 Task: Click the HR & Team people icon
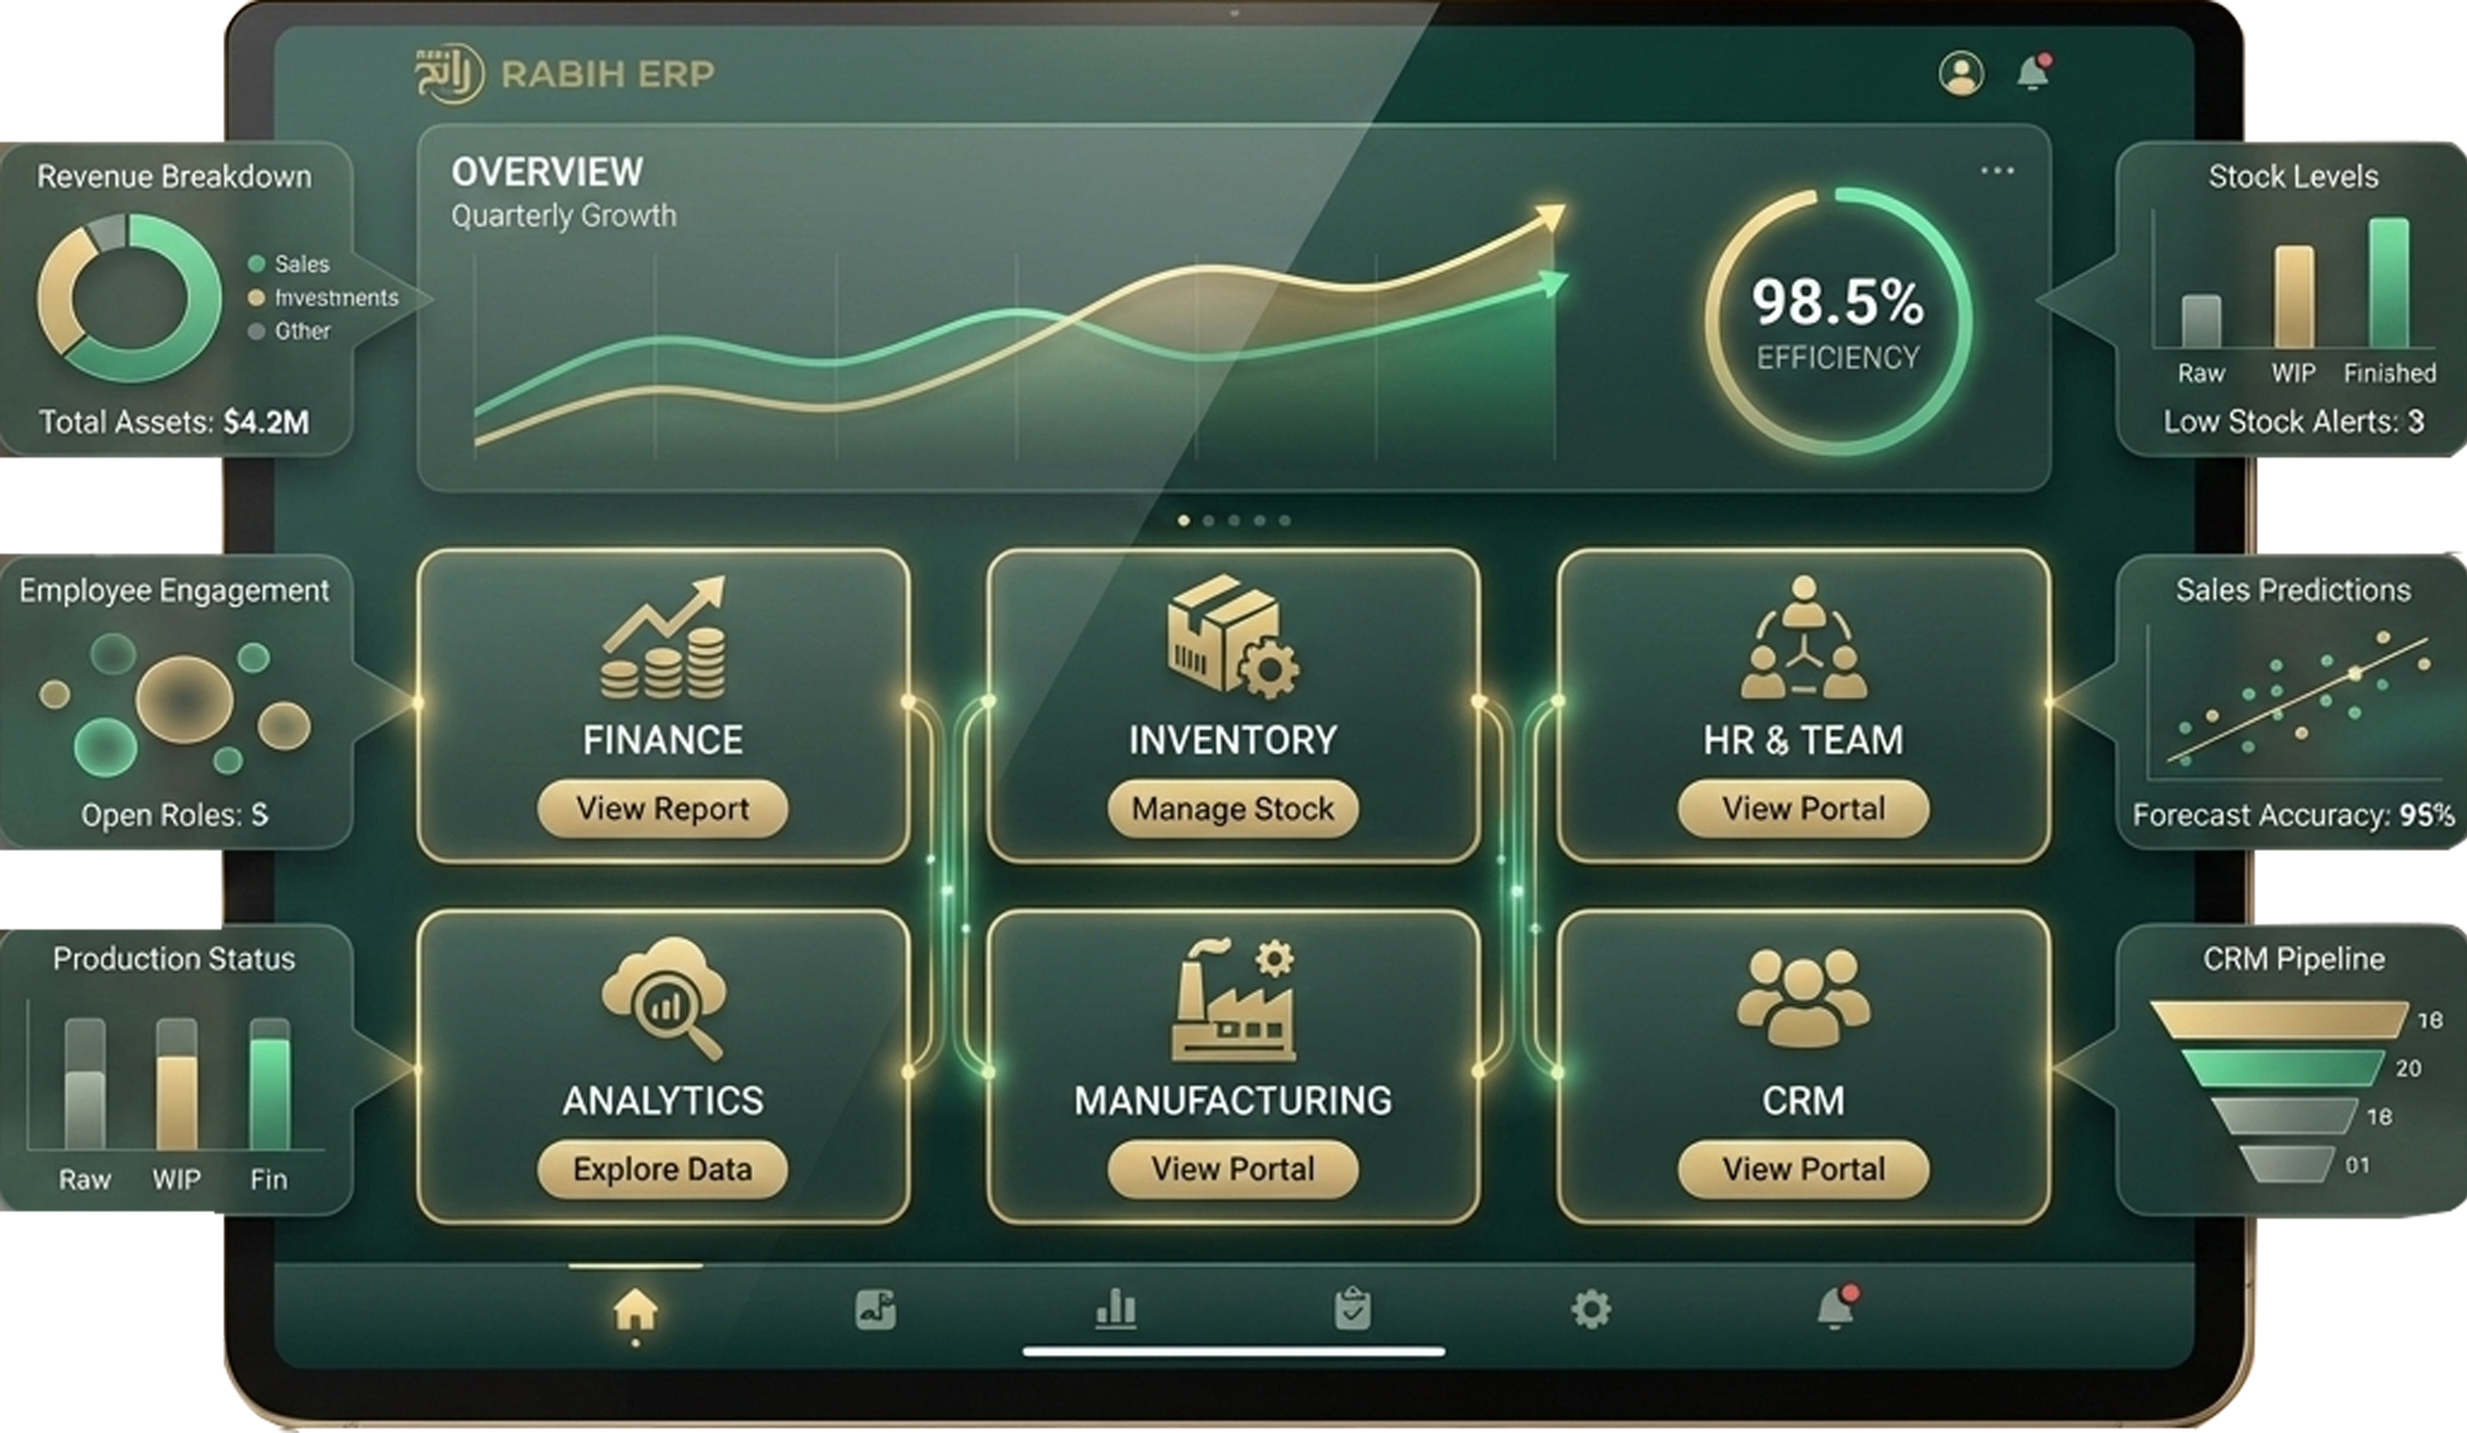[1803, 638]
